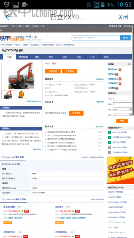Open 日立ZX70-5A挖掘机详细参数>> link
Viewport: 134px width, 238px height.
point(93,157)
